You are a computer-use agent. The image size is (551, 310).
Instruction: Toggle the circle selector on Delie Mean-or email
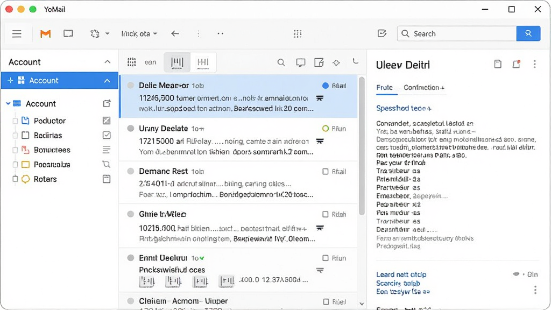pos(131,86)
